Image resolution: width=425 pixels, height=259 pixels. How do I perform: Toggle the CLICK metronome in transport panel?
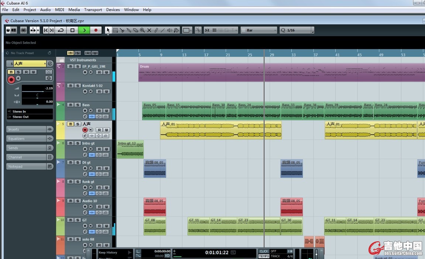point(264,251)
